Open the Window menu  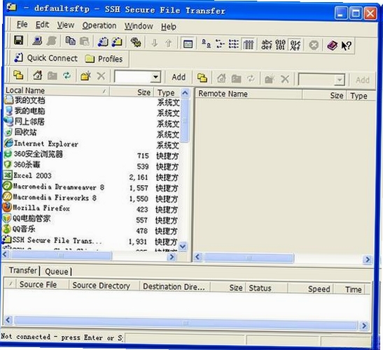coord(139,26)
